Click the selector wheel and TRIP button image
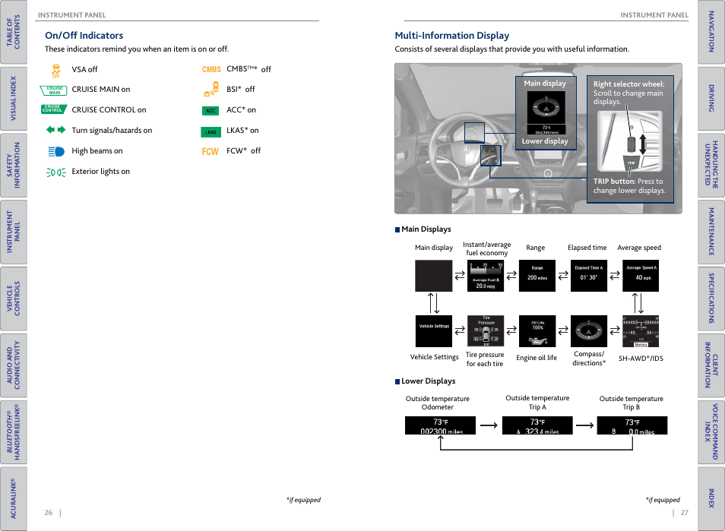This screenshot has height=531, width=725. pos(630,141)
